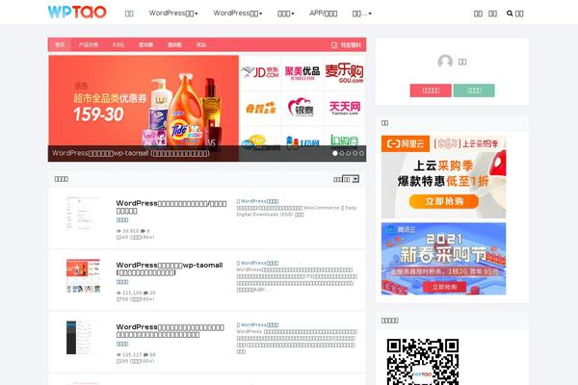Switch to the fifth carousel dot
The image size is (578, 385).
(361, 153)
